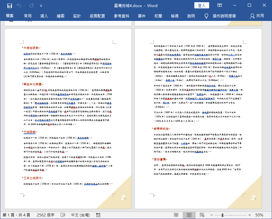This screenshot has height=219, width=272.
Task: Click page number 3 in footer
Action: coord(253,197)
